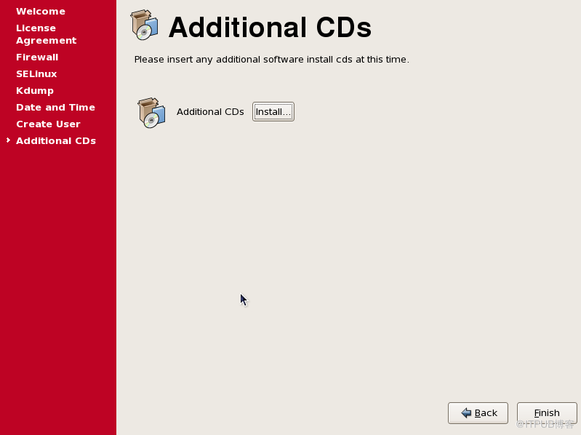
Task: Open License Agreement step in sidebar
Action: click(47, 34)
